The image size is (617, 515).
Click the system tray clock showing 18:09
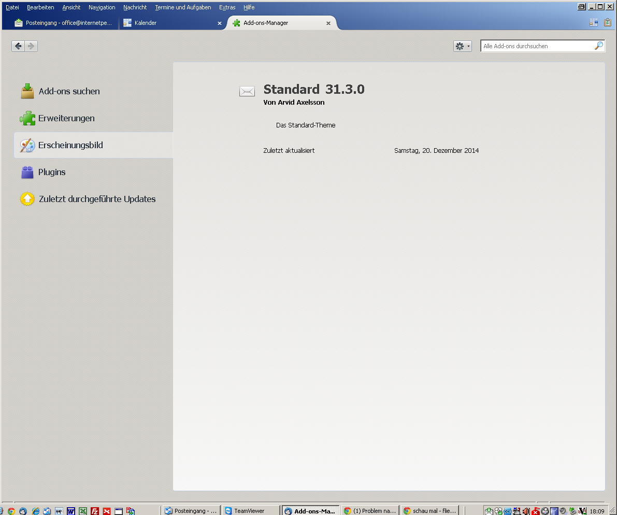tap(597, 511)
